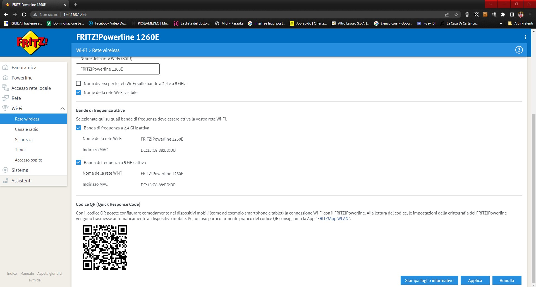Image resolution: width=536 pixels, height=287 pixels.
Task: Toggle the browser side panel icon
Action: coord(512,15)
